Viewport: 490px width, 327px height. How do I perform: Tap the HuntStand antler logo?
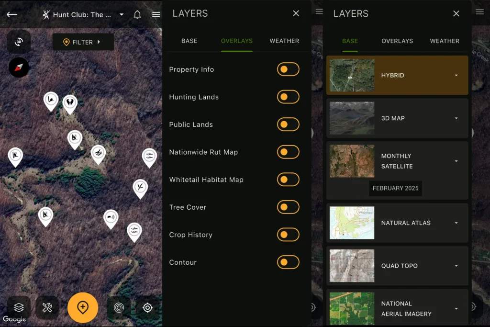click(x=46, y=14)
